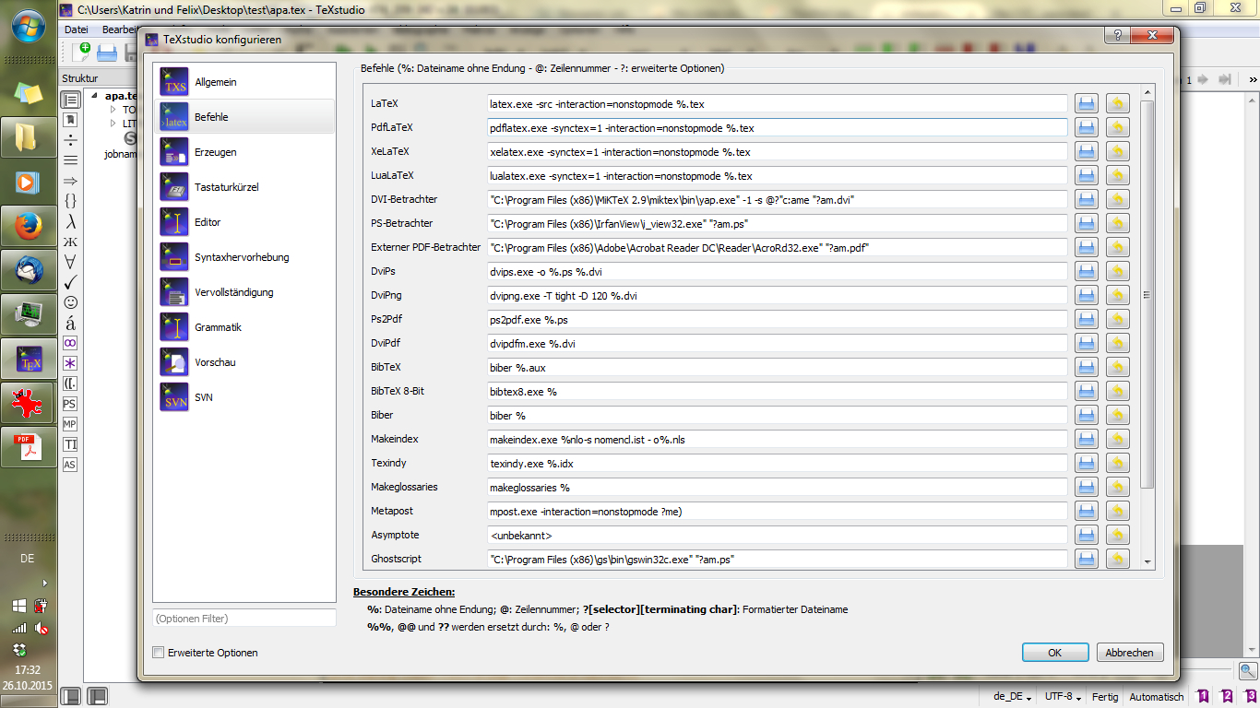
Task: Click the Optionen Filter search field
Action: point(244,619)
